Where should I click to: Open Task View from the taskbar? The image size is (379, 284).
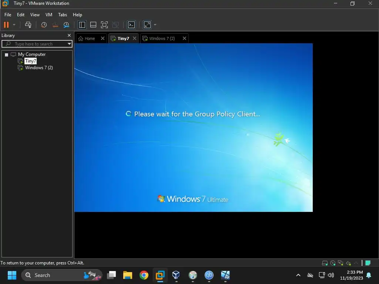pyautogui.click(x=111, y=275)
